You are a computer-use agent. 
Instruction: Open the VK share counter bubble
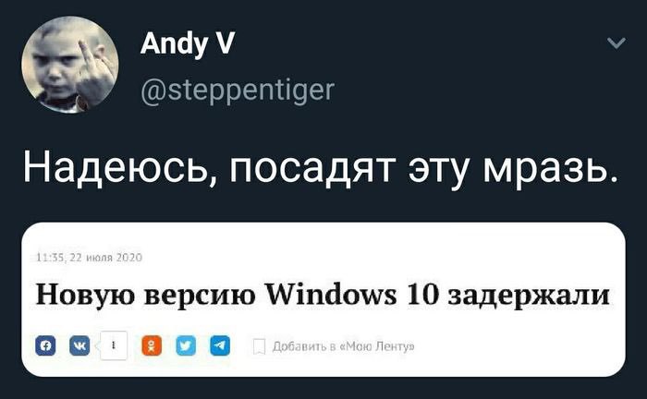click(114, 345)
